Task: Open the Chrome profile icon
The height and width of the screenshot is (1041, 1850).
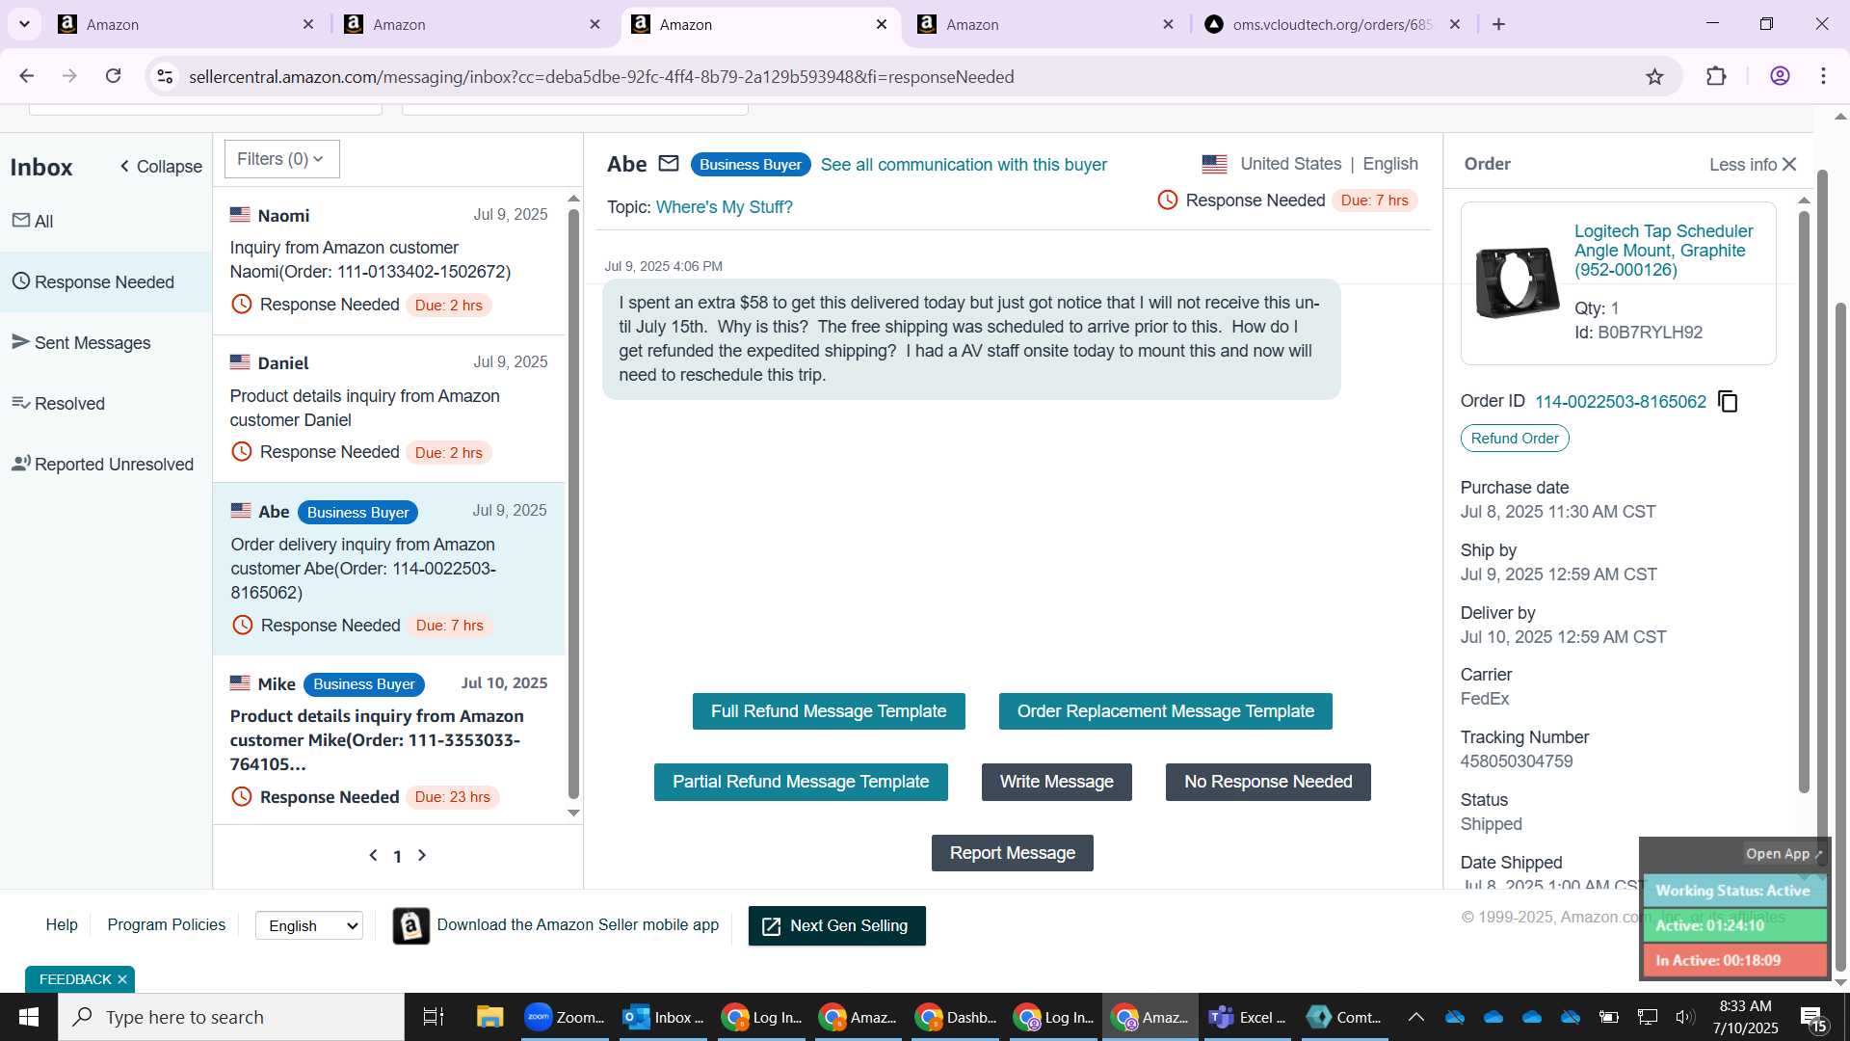Action: click(1780, 77)
